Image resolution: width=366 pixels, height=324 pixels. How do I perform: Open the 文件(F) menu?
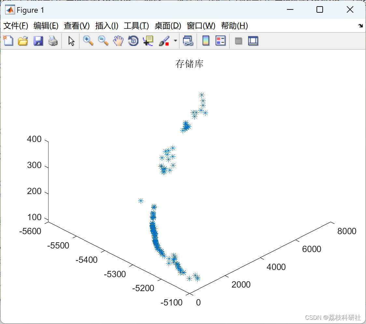pyautogui.click(x=16, y=26)
